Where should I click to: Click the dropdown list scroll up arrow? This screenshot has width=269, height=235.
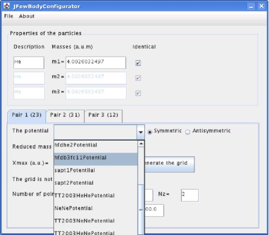click(141, 144)
